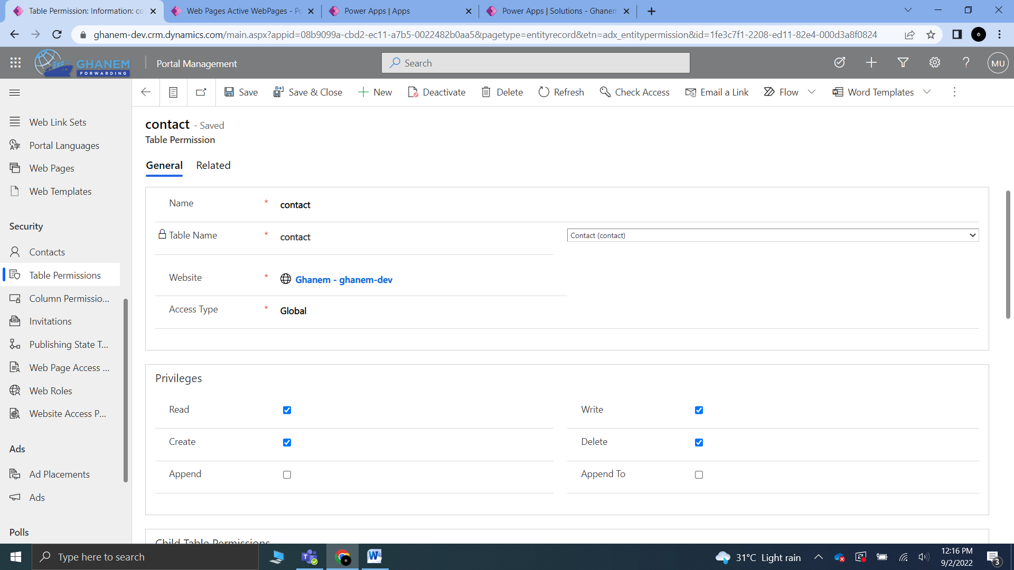This screenshot has width=1014, height=570.
Task: Toggle the Append To checkbox
Action: click(x=699, y=474)
